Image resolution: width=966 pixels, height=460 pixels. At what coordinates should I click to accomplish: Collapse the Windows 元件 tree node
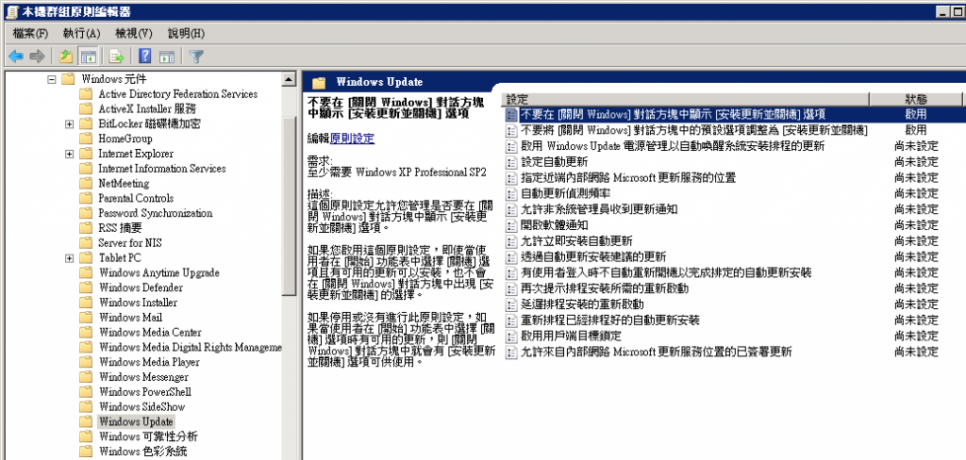(52, 79)
